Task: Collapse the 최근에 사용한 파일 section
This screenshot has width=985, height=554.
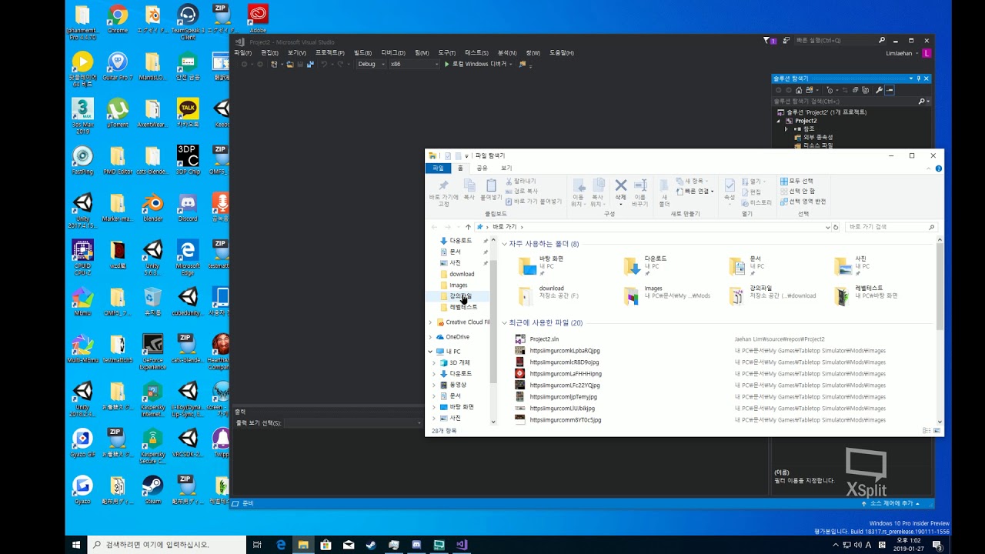Action: [x=505, y=323]
